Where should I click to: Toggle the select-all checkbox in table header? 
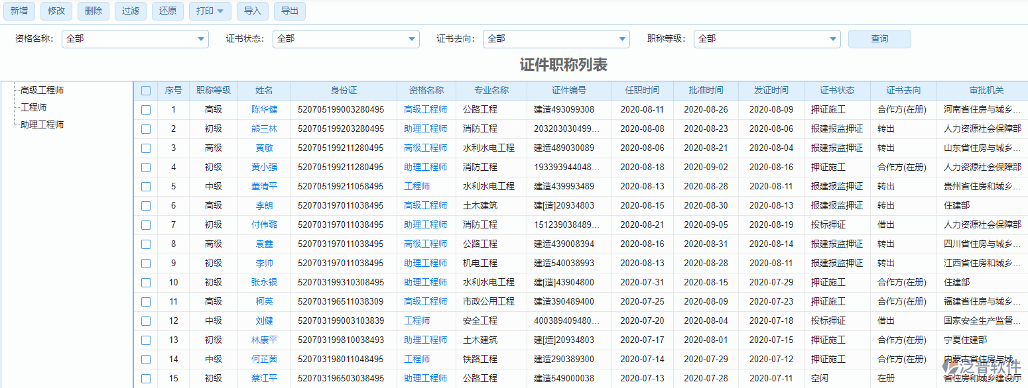click(146, 90)
